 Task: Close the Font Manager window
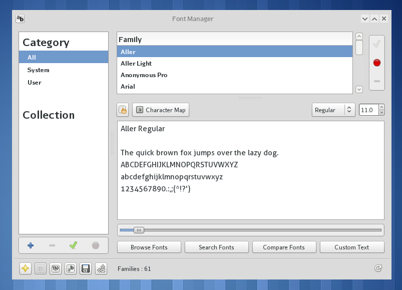coord(384,19)
